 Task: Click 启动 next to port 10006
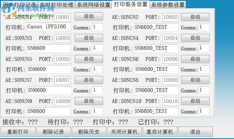click(195, 59)
